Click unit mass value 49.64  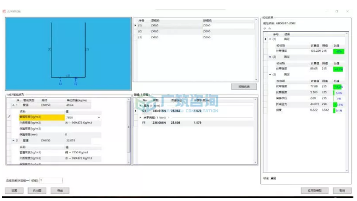70,105
